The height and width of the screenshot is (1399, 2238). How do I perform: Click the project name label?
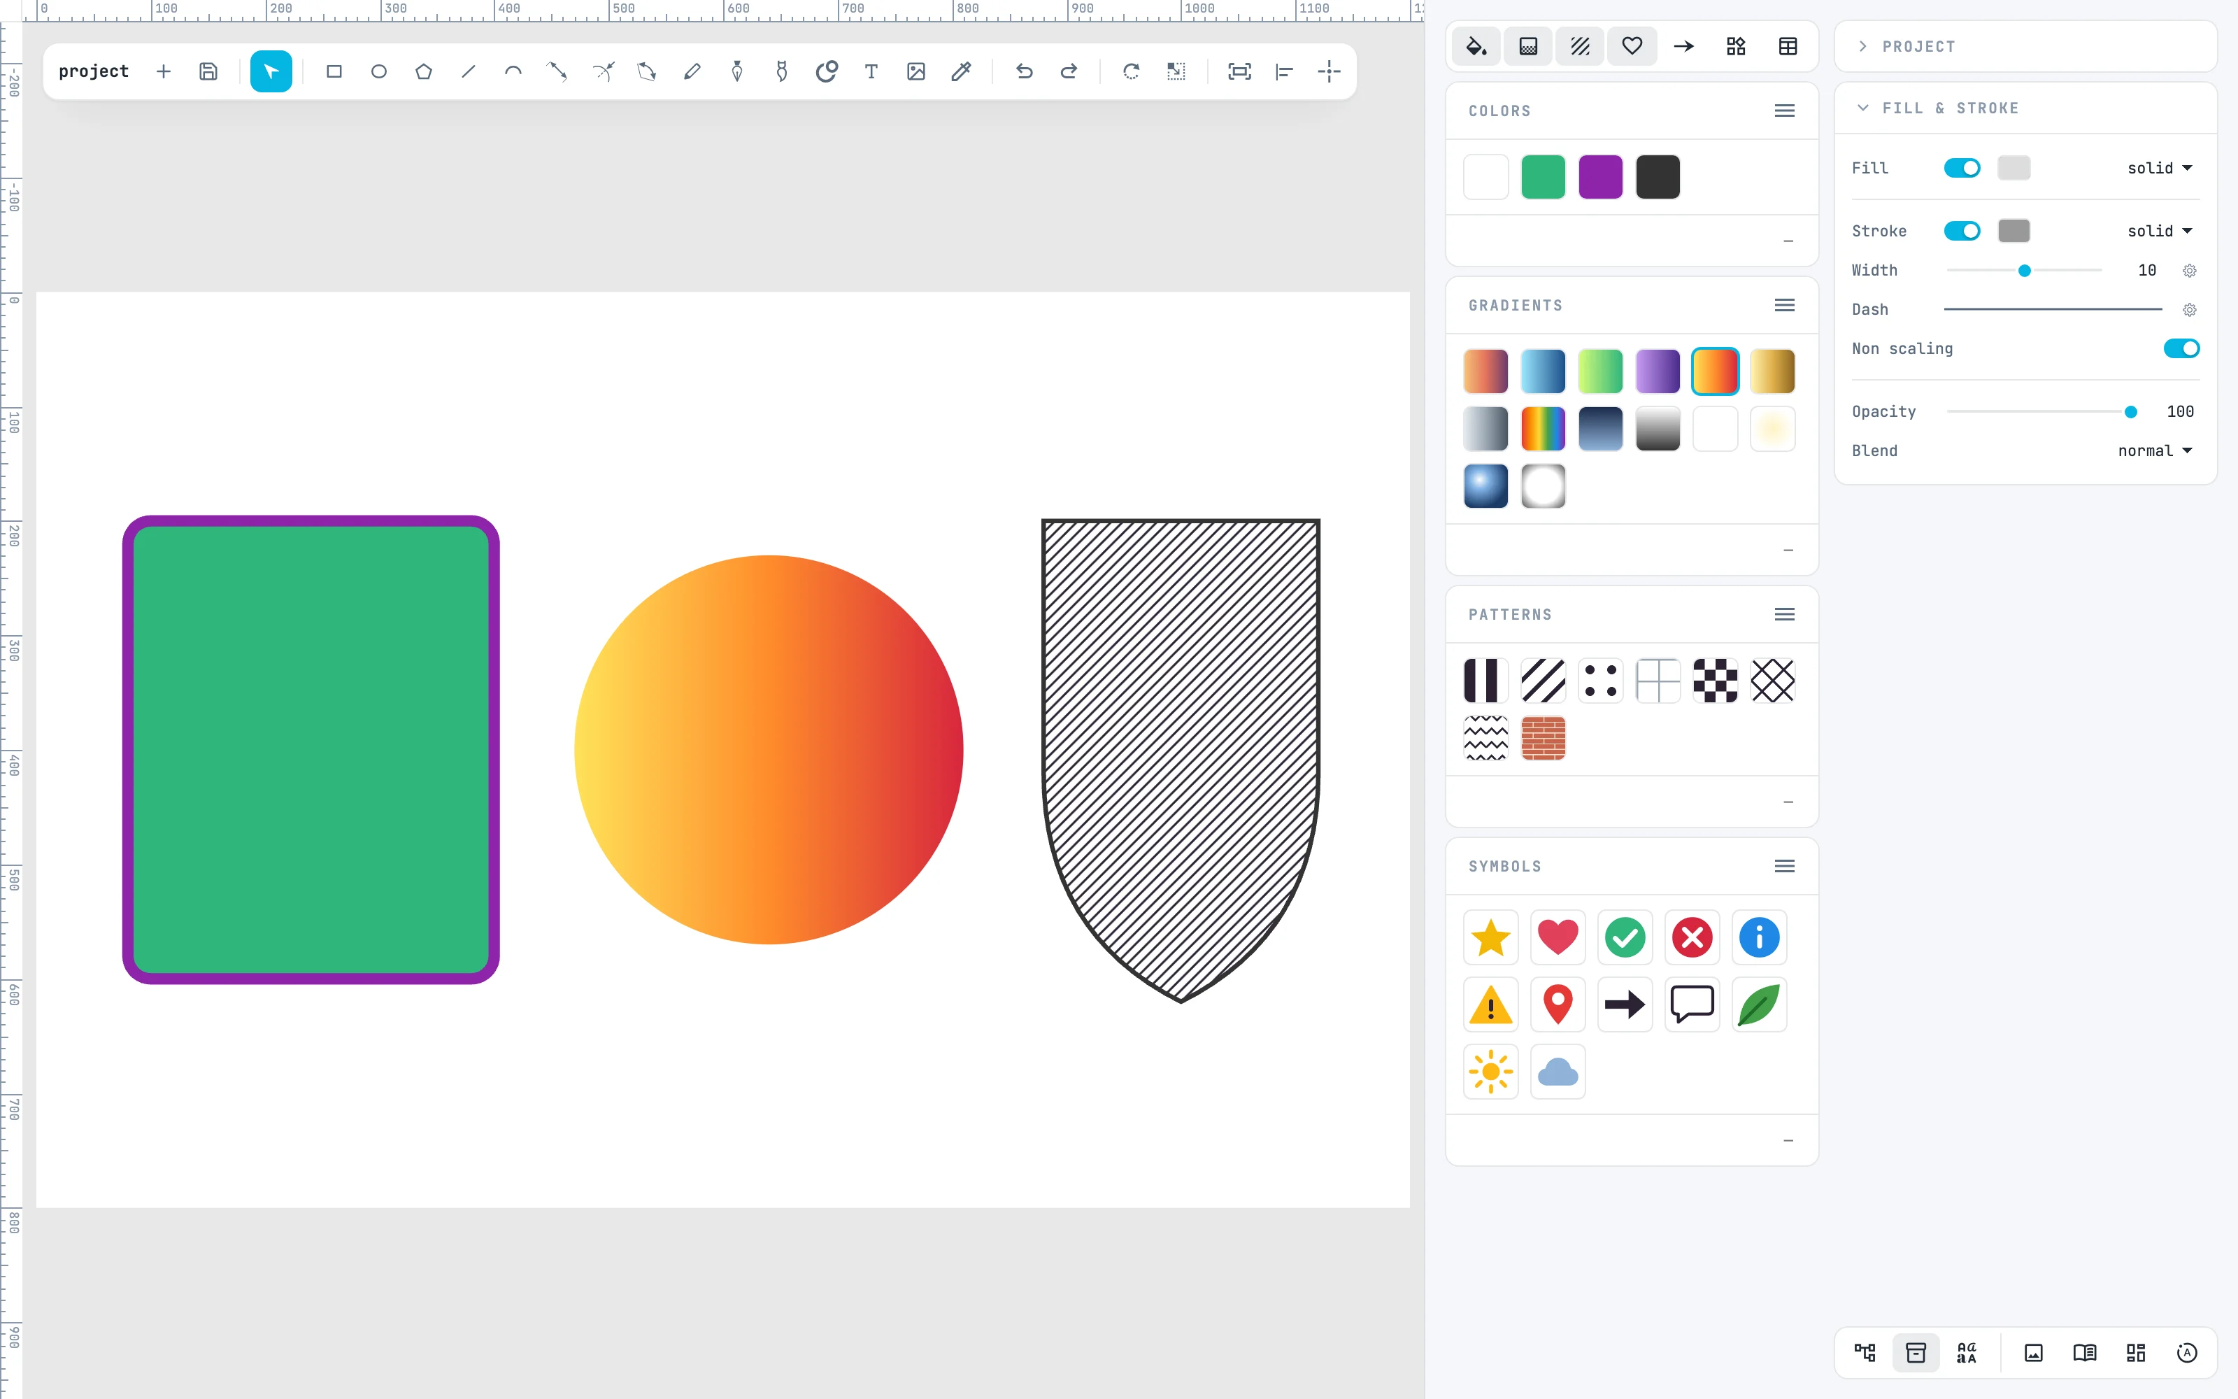[94, 71]
